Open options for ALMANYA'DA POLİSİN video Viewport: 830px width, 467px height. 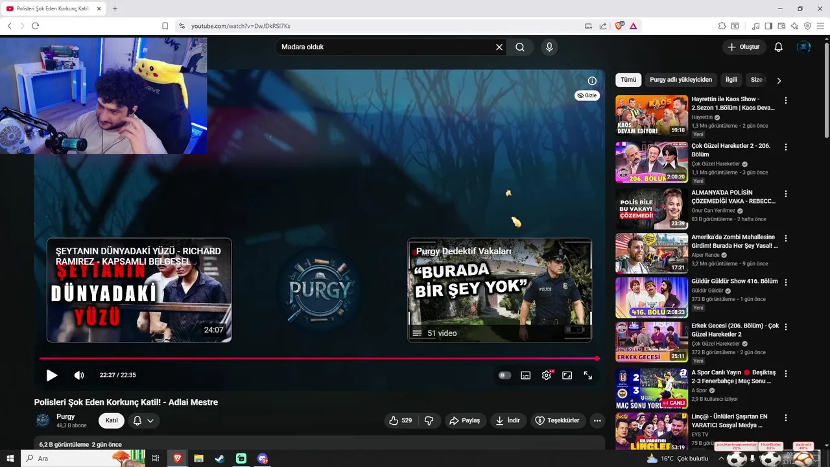(x=786, y=194)
